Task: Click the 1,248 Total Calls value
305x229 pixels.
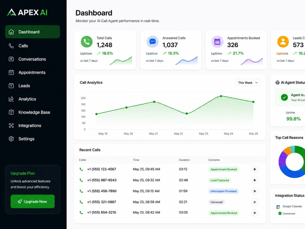Action: 104,45
